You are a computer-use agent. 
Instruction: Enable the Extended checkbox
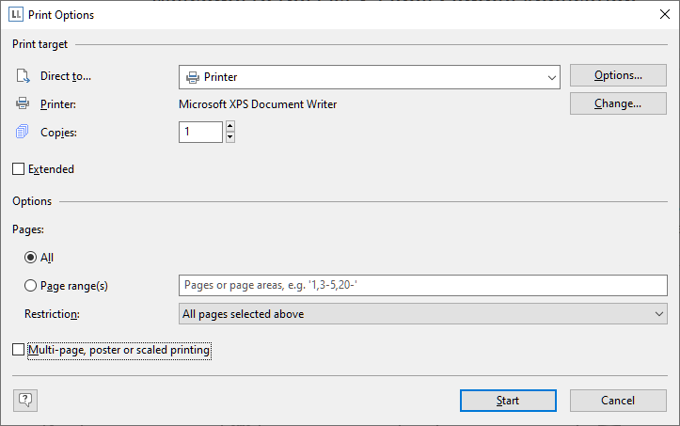(x=18, y=168)
